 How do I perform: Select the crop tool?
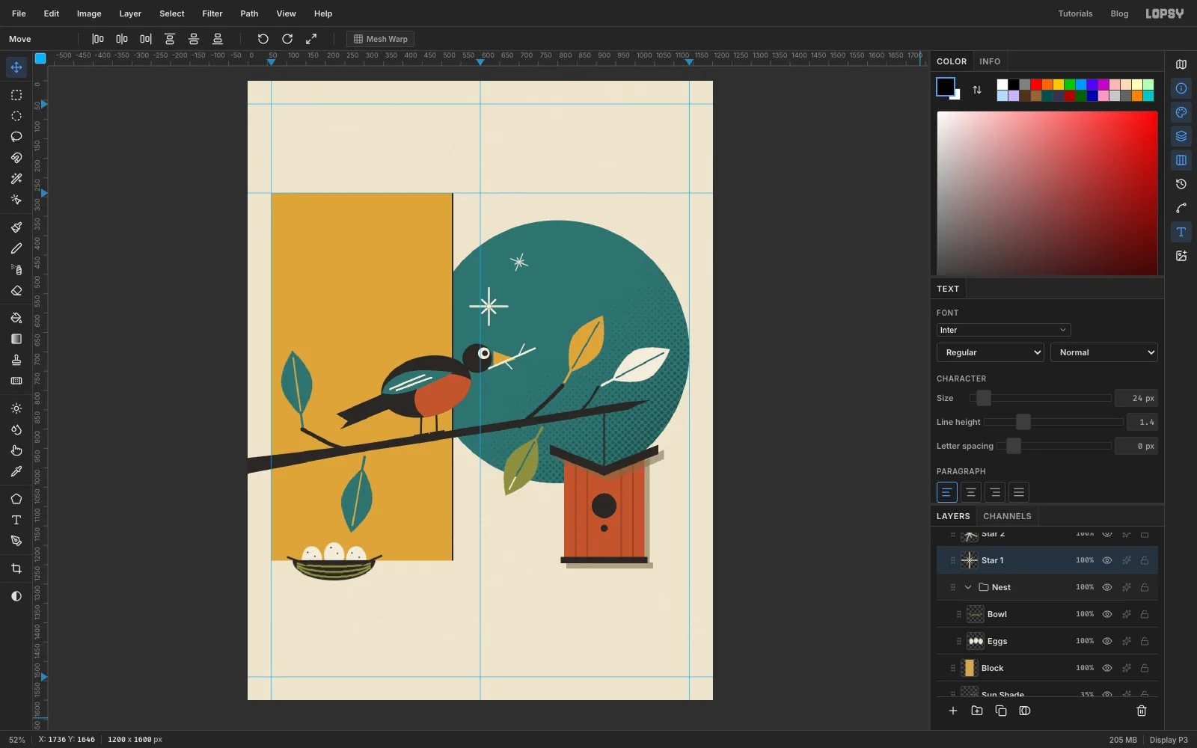tap(16, 568)
